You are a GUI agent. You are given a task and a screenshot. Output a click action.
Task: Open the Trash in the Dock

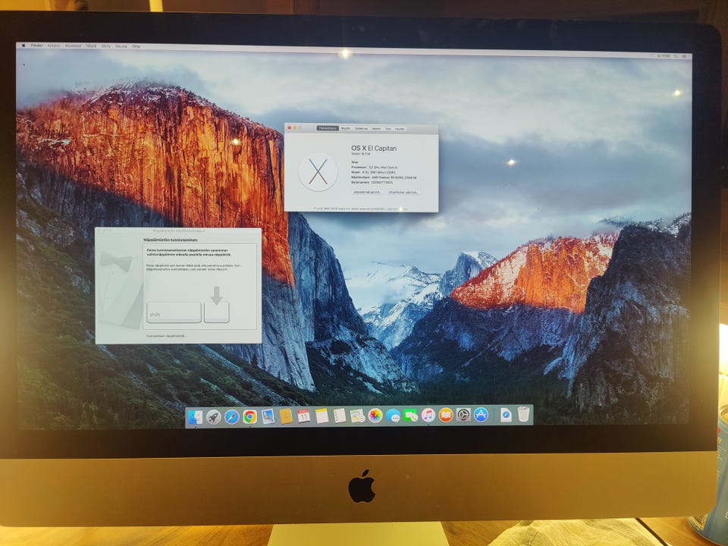(524, 414)
